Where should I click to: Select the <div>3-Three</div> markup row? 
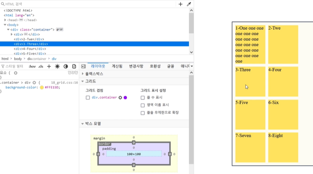pos(94,44)
